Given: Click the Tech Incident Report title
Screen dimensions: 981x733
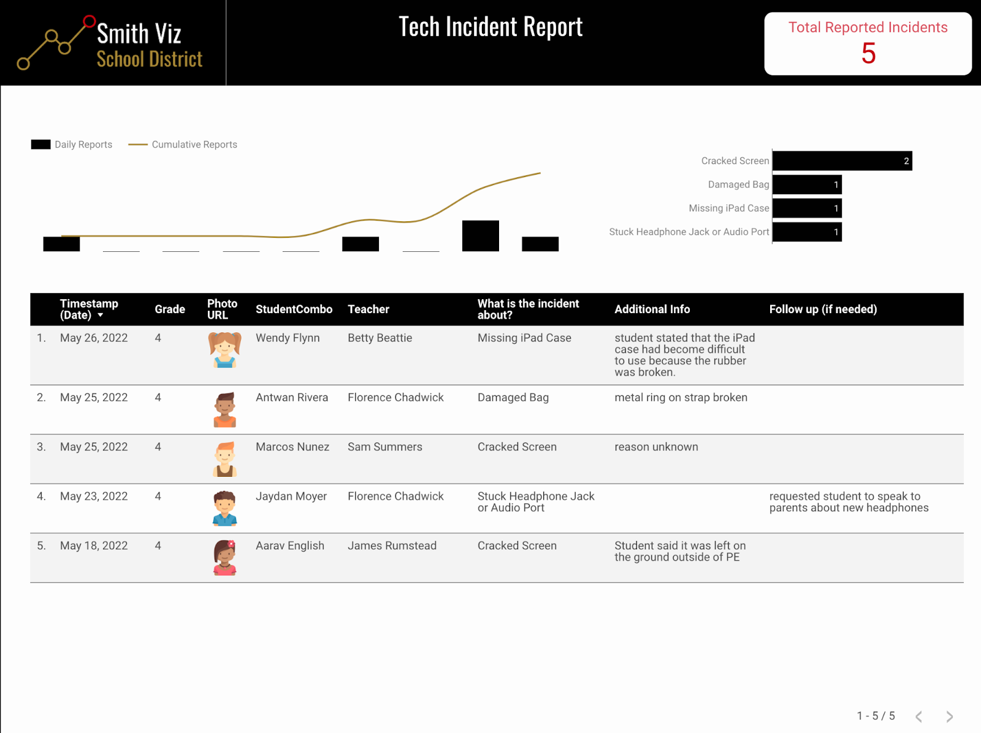Looking at the screenshot, I should point(490,26).
